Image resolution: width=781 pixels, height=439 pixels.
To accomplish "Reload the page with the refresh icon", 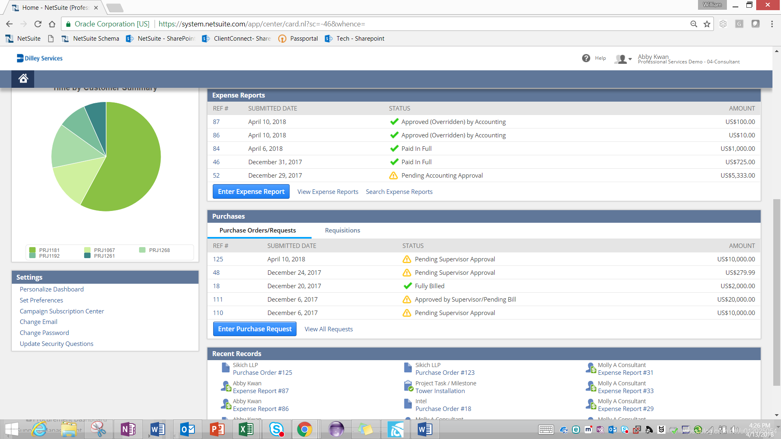I will point(38,24).
